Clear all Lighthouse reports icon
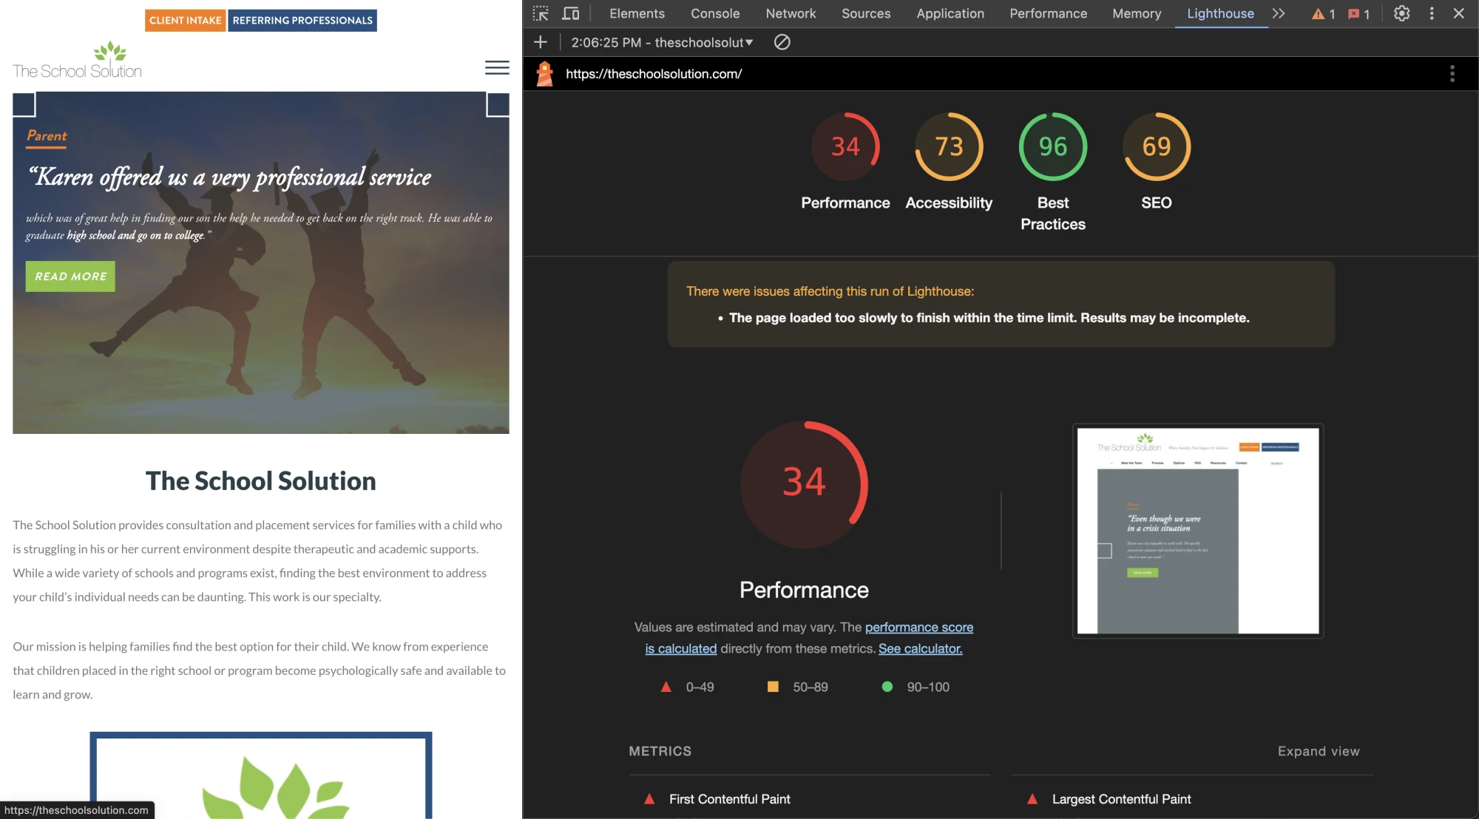1479x819 pixels. [x=782, y=43]
